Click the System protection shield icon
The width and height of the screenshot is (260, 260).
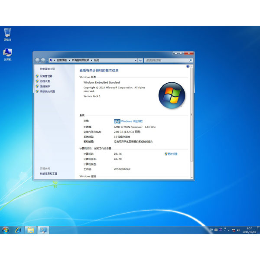(x=37, y=86)
